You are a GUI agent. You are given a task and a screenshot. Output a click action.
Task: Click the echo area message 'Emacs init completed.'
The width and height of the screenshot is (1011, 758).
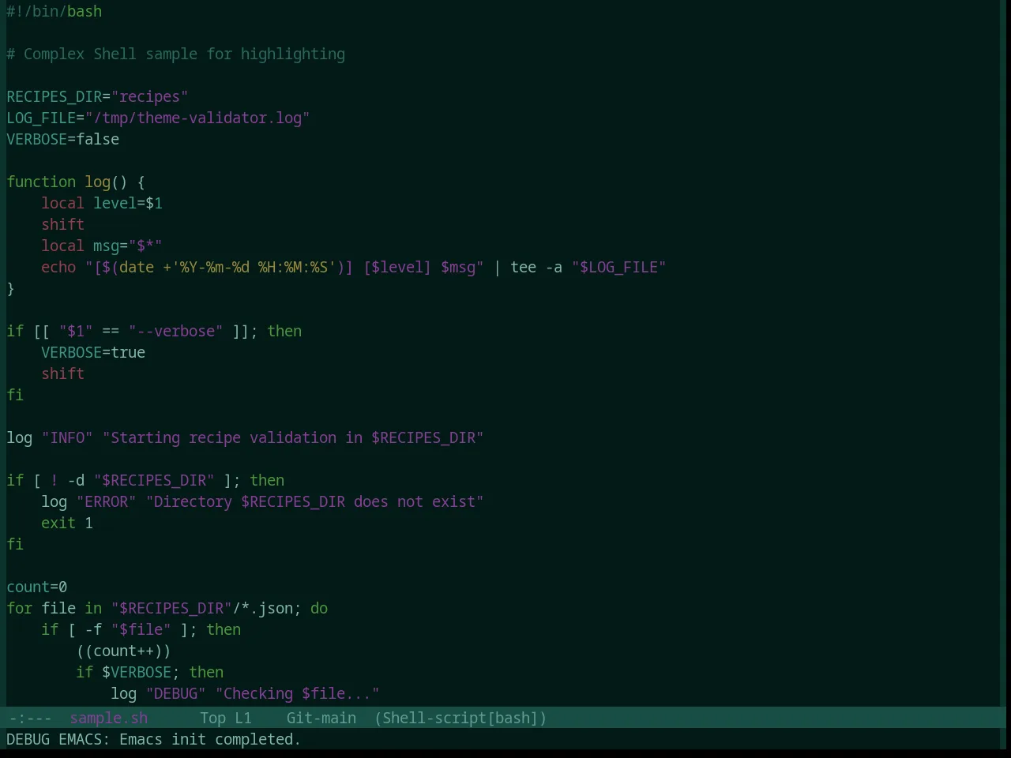(210, 739)
